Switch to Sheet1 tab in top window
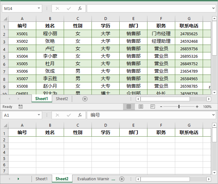The image size is (218, 184). pos(42,99)
